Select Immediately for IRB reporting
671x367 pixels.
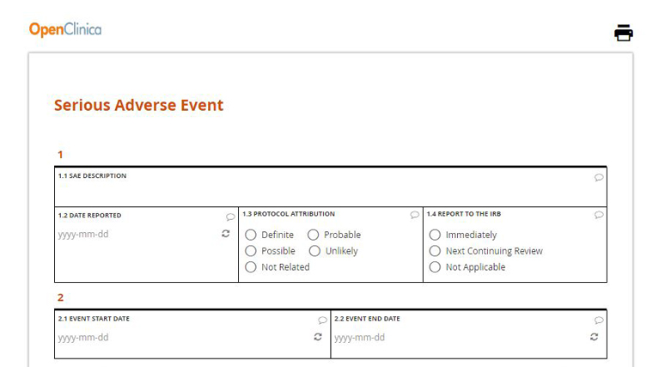pos(435,235)
